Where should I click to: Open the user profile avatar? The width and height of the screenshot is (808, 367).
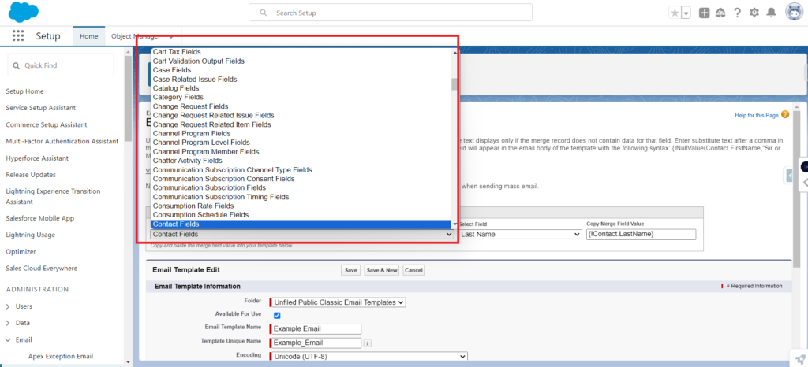pos(791,13)
